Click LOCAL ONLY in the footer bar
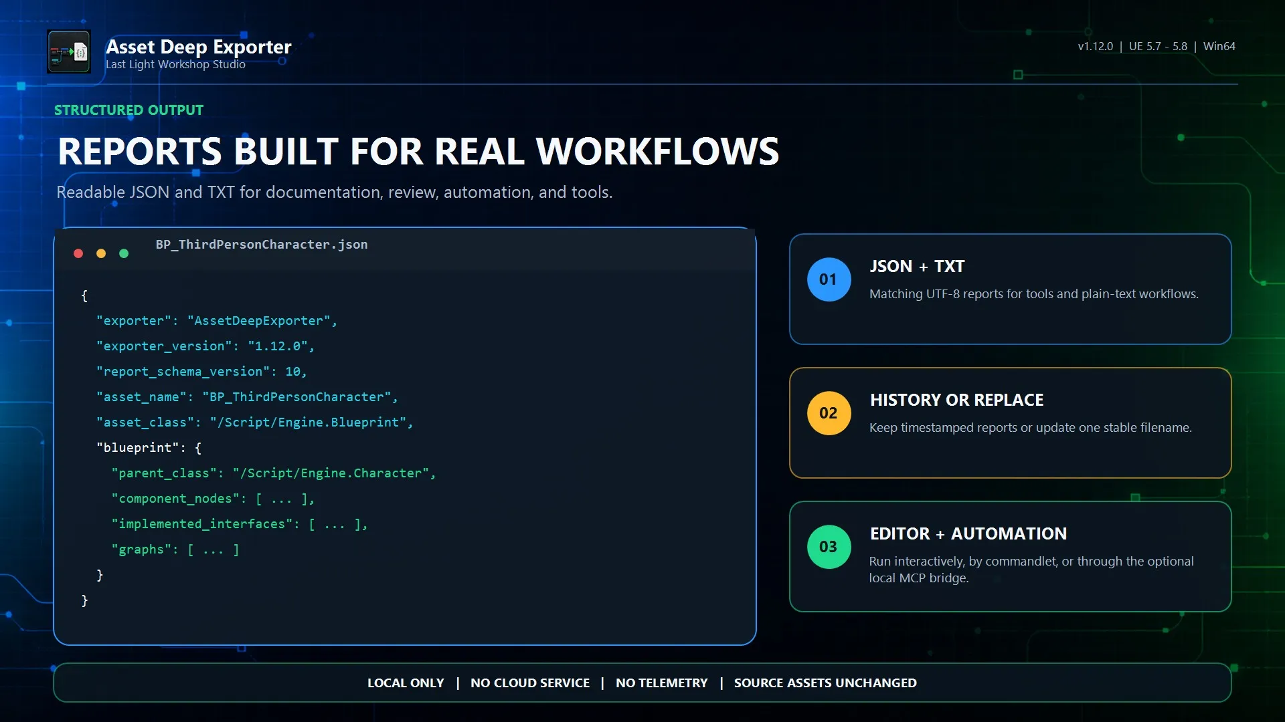The width and height of the screenshot is (1285, 722). (x=406, y=683)
